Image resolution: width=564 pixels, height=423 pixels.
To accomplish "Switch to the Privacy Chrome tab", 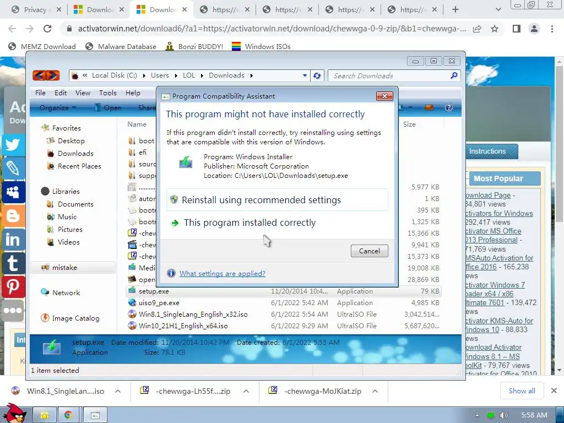I will click(35, 10).
